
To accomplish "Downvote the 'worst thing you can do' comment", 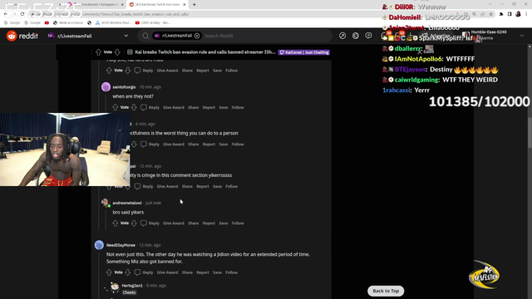I will (134, 145).
